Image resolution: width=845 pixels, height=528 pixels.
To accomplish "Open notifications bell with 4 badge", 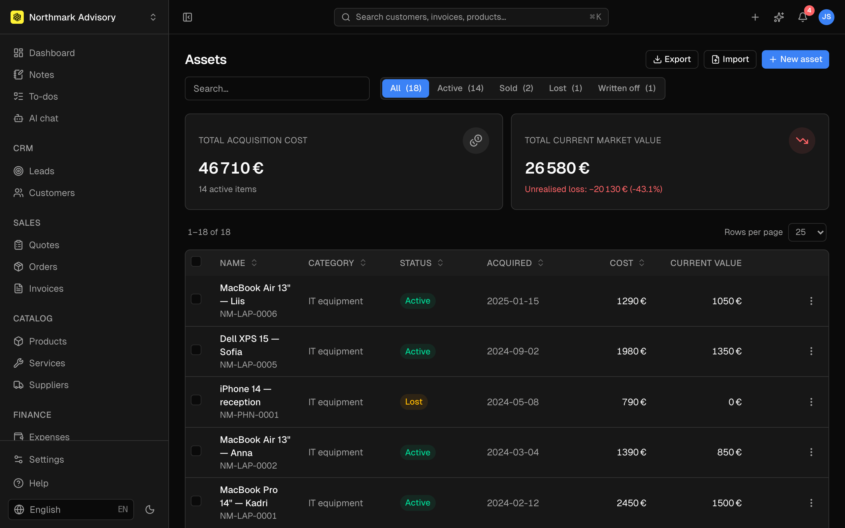I will [x=802, y=17].
